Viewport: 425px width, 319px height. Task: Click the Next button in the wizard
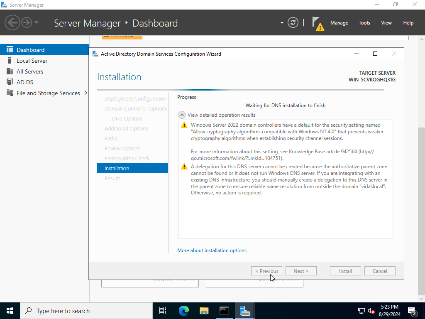click(301, 271)
